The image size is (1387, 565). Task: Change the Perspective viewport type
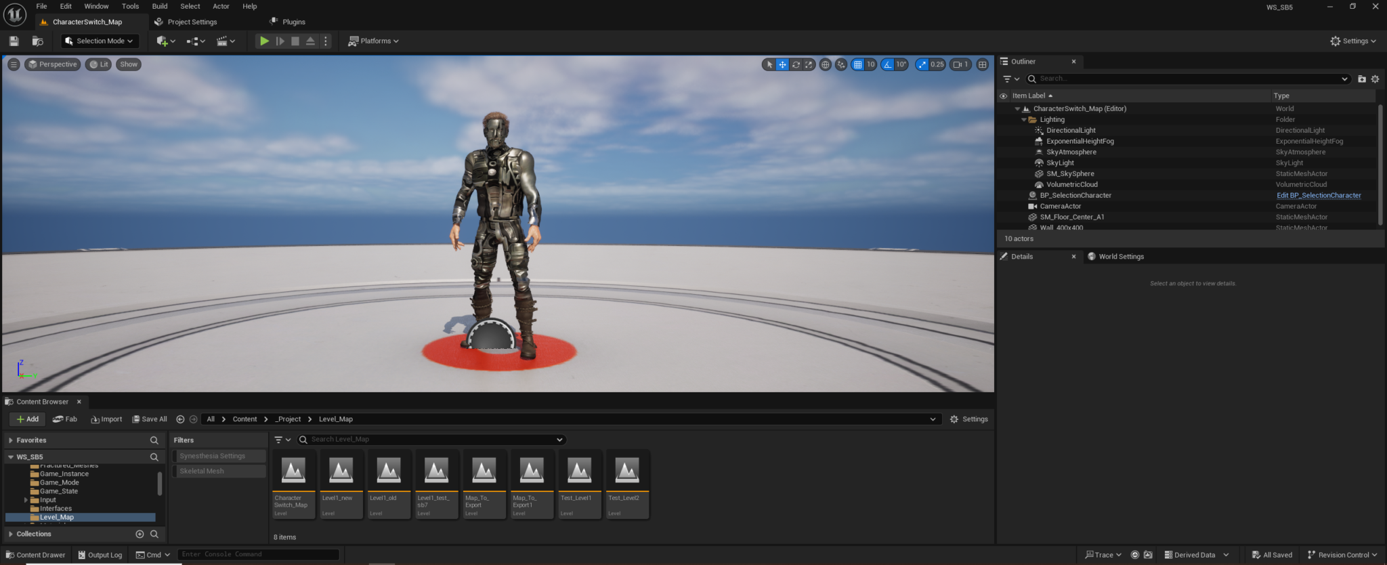(52, 64)
